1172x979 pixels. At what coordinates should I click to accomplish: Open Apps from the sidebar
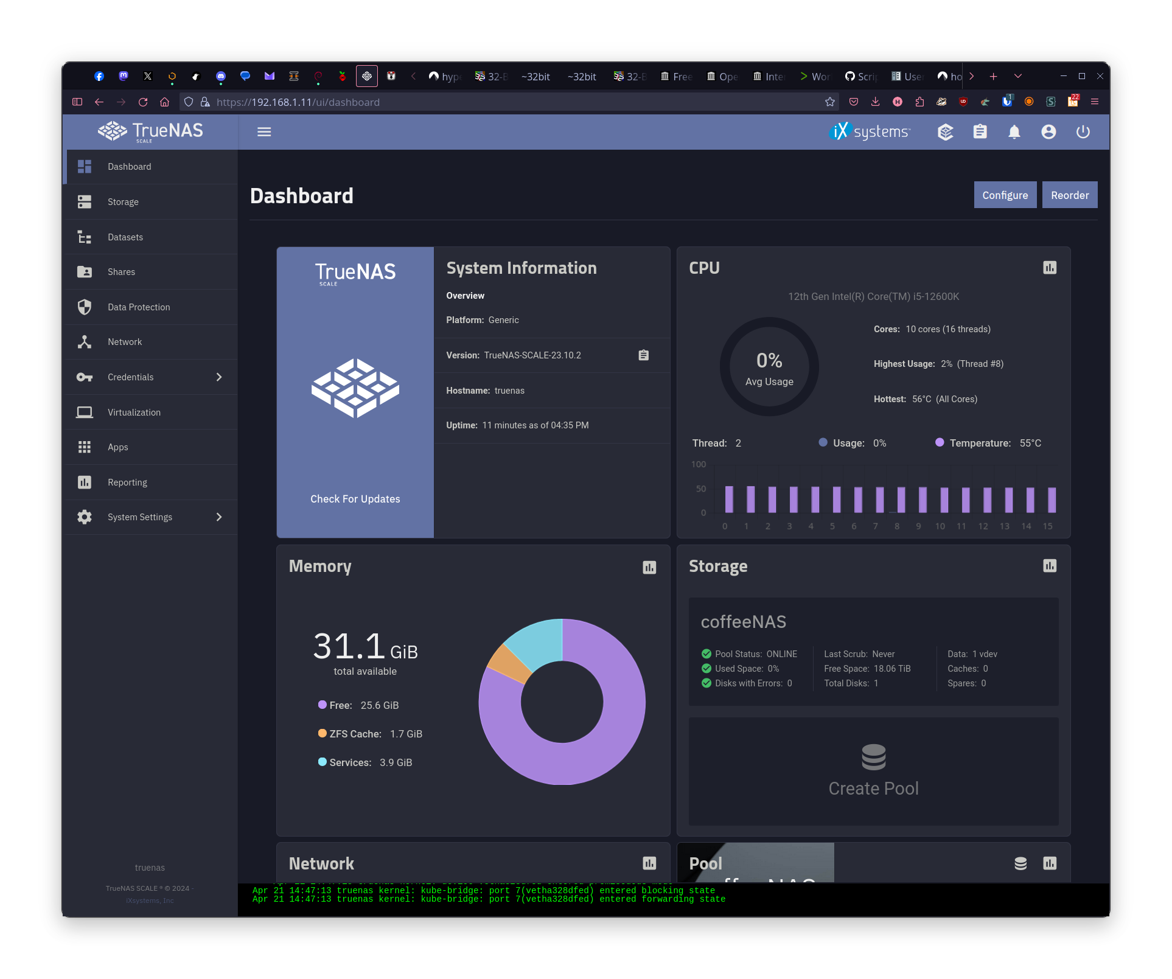(118, 447)
